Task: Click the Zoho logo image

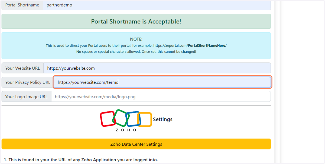Action: click(126, 120)
